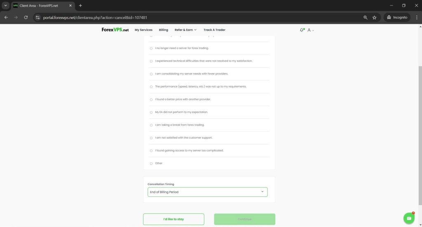
Task: Open Track A Trader menu item
Action: tap(214, 30)
